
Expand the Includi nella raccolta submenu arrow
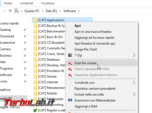(x=134, y=94)
